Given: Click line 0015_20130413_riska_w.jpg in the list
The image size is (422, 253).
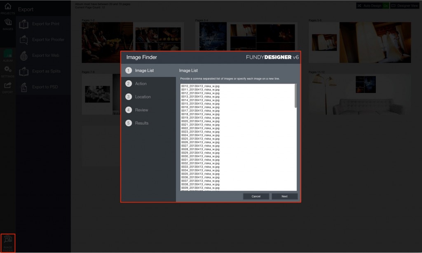Looking at the screenshot, I should [x=200, y=104].
